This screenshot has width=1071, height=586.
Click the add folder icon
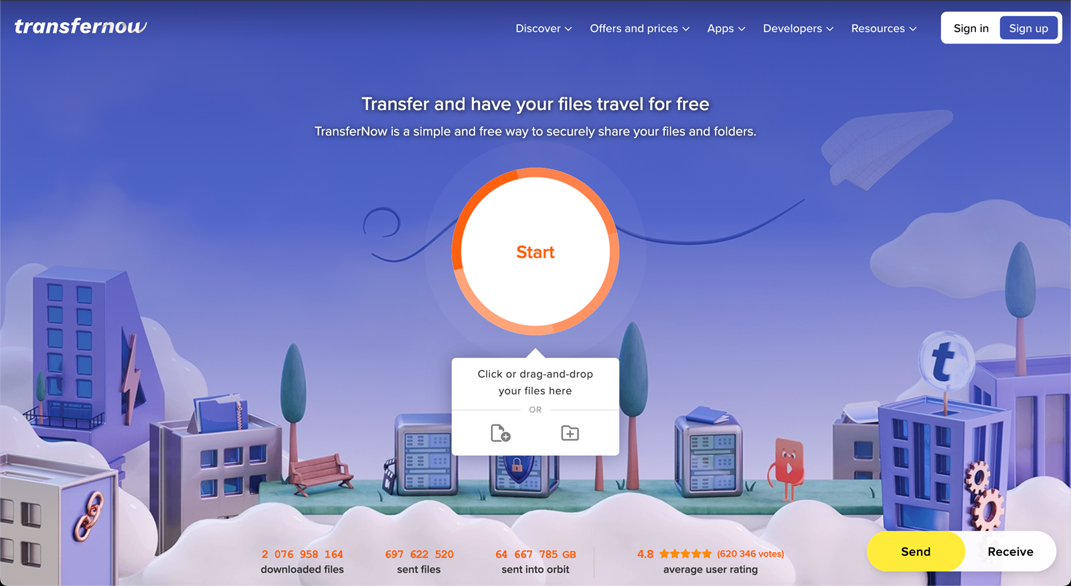coord(570,433)
